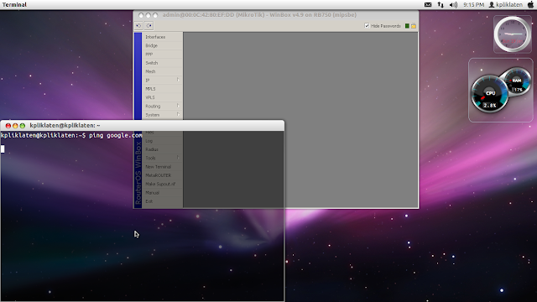Open the network connection indicator in top panel

pyautogui.click(x=441, y=4)
